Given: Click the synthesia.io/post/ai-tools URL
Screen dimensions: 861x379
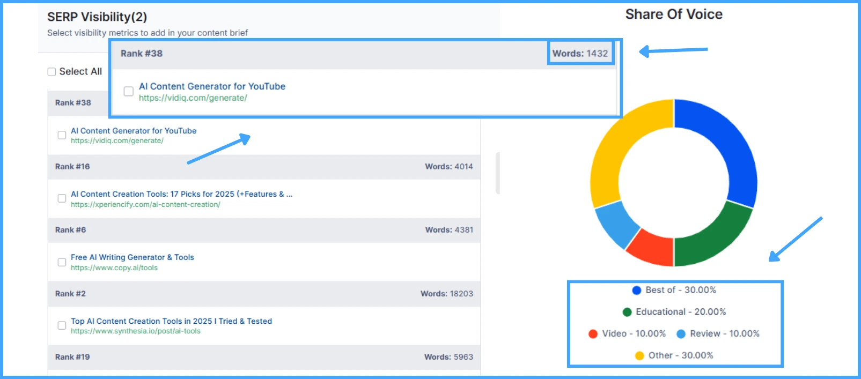Looking at the screenshot, I should point(135,331).
